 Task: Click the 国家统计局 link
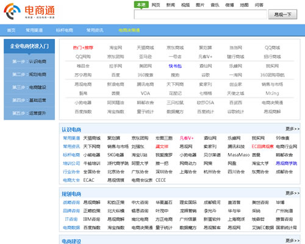286,228
